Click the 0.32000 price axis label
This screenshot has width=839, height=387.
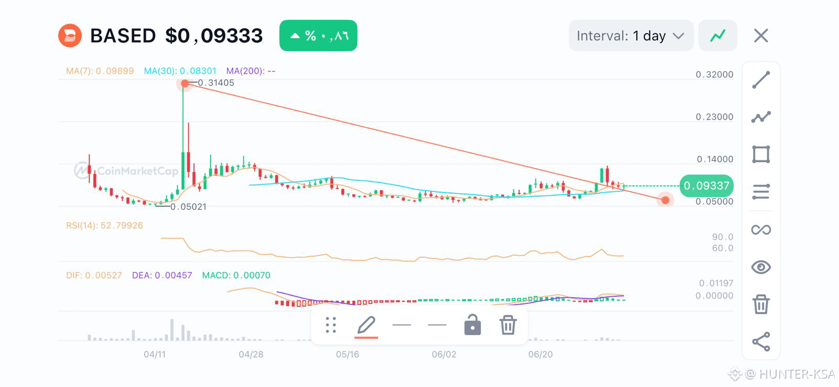pos(715,74)
